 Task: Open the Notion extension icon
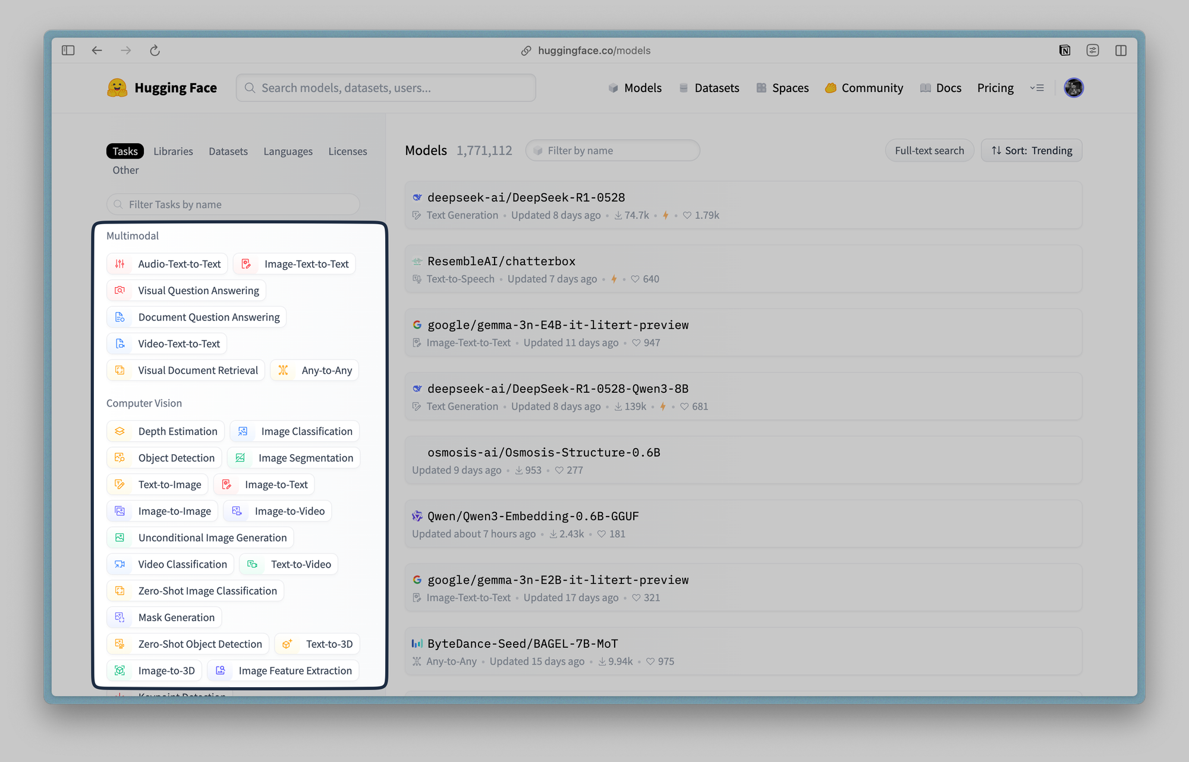click(1065, 51)
